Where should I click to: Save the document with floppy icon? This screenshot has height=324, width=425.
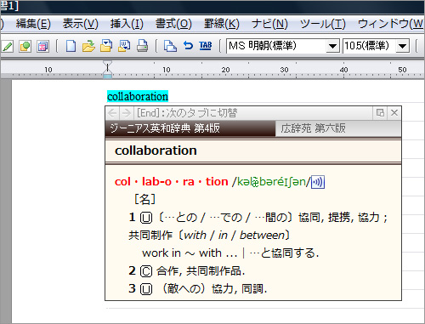106,46
